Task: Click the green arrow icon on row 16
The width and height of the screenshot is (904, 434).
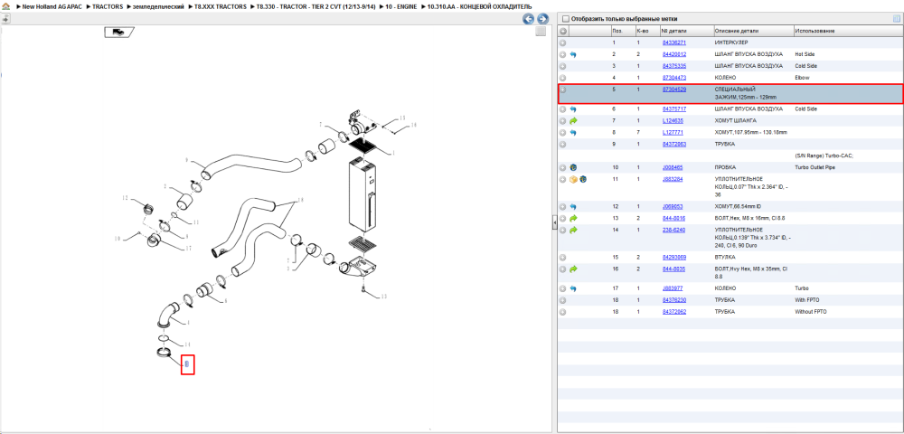Action: tap(573, 269)
